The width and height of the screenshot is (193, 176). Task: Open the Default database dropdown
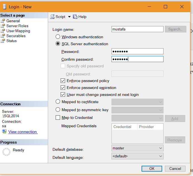tap(137, 148)
